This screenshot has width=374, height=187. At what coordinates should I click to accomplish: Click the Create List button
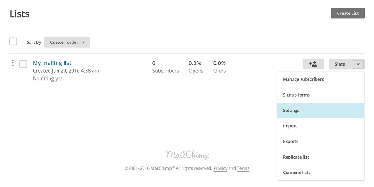point(348,14)
